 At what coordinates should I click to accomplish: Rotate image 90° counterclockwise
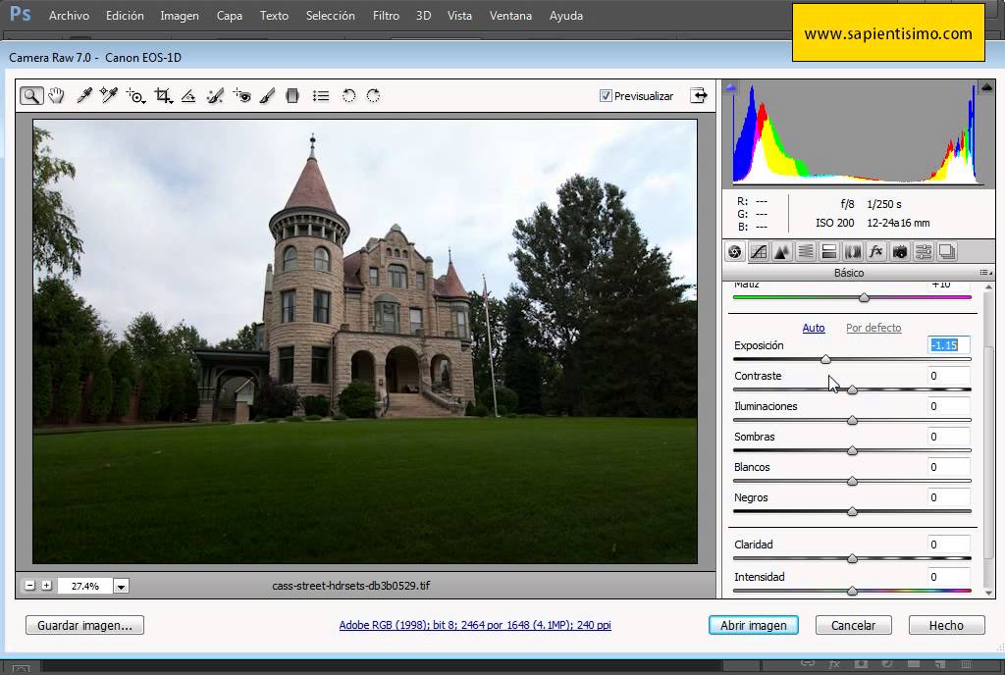[348, 96]
